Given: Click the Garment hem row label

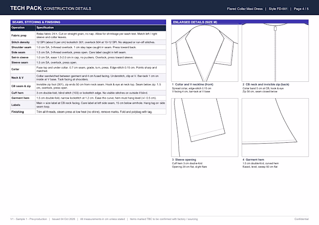Looking at the screenshot, I should coord(21,98).
